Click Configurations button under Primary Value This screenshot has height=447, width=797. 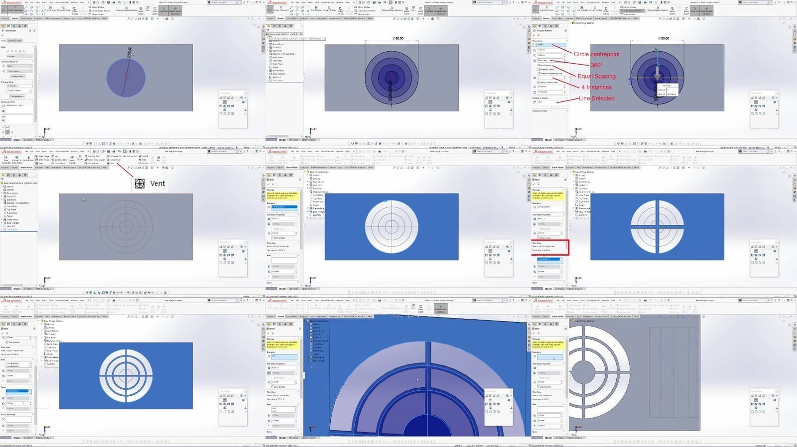pos(17,96)
